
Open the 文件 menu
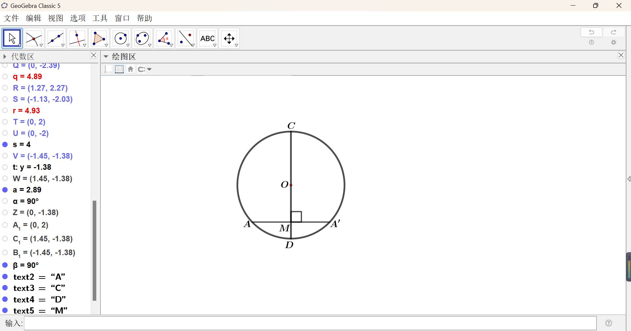11,18
